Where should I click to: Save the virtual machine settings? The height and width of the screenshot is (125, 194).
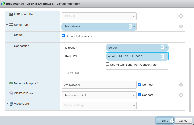165,121
